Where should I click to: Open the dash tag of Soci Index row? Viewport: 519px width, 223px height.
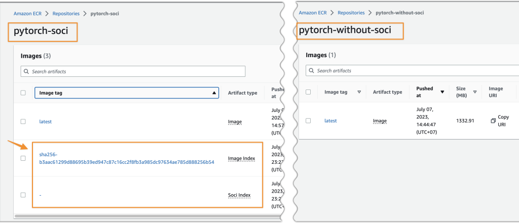coord(40,195)
